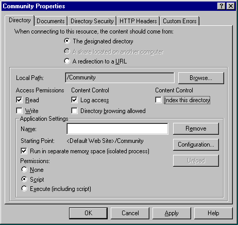Image resolution: width=238 pixels, height=225 pixels.
Task: Click the 'Content Control' heading above Index this directory
Action: pyautogui.click(x=174, y=90)
